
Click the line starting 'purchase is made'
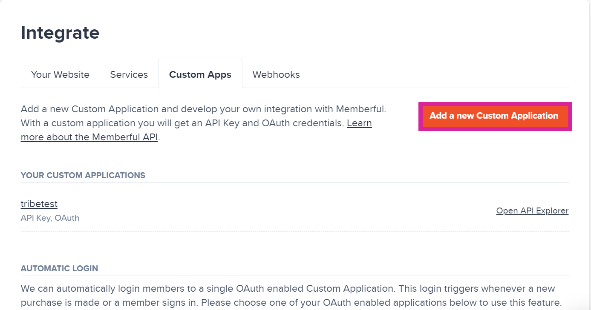291,303
